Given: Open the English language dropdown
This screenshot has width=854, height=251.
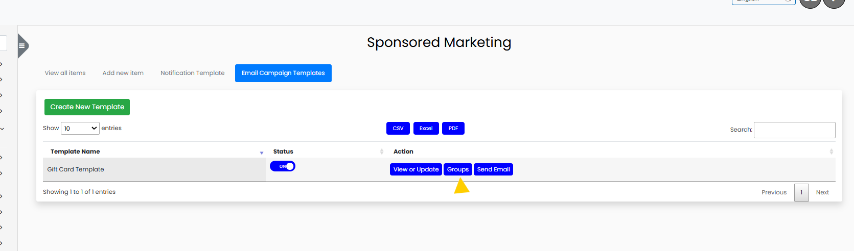Looking at the screenshot, I should pyautogui.click(x=763, y=2).
